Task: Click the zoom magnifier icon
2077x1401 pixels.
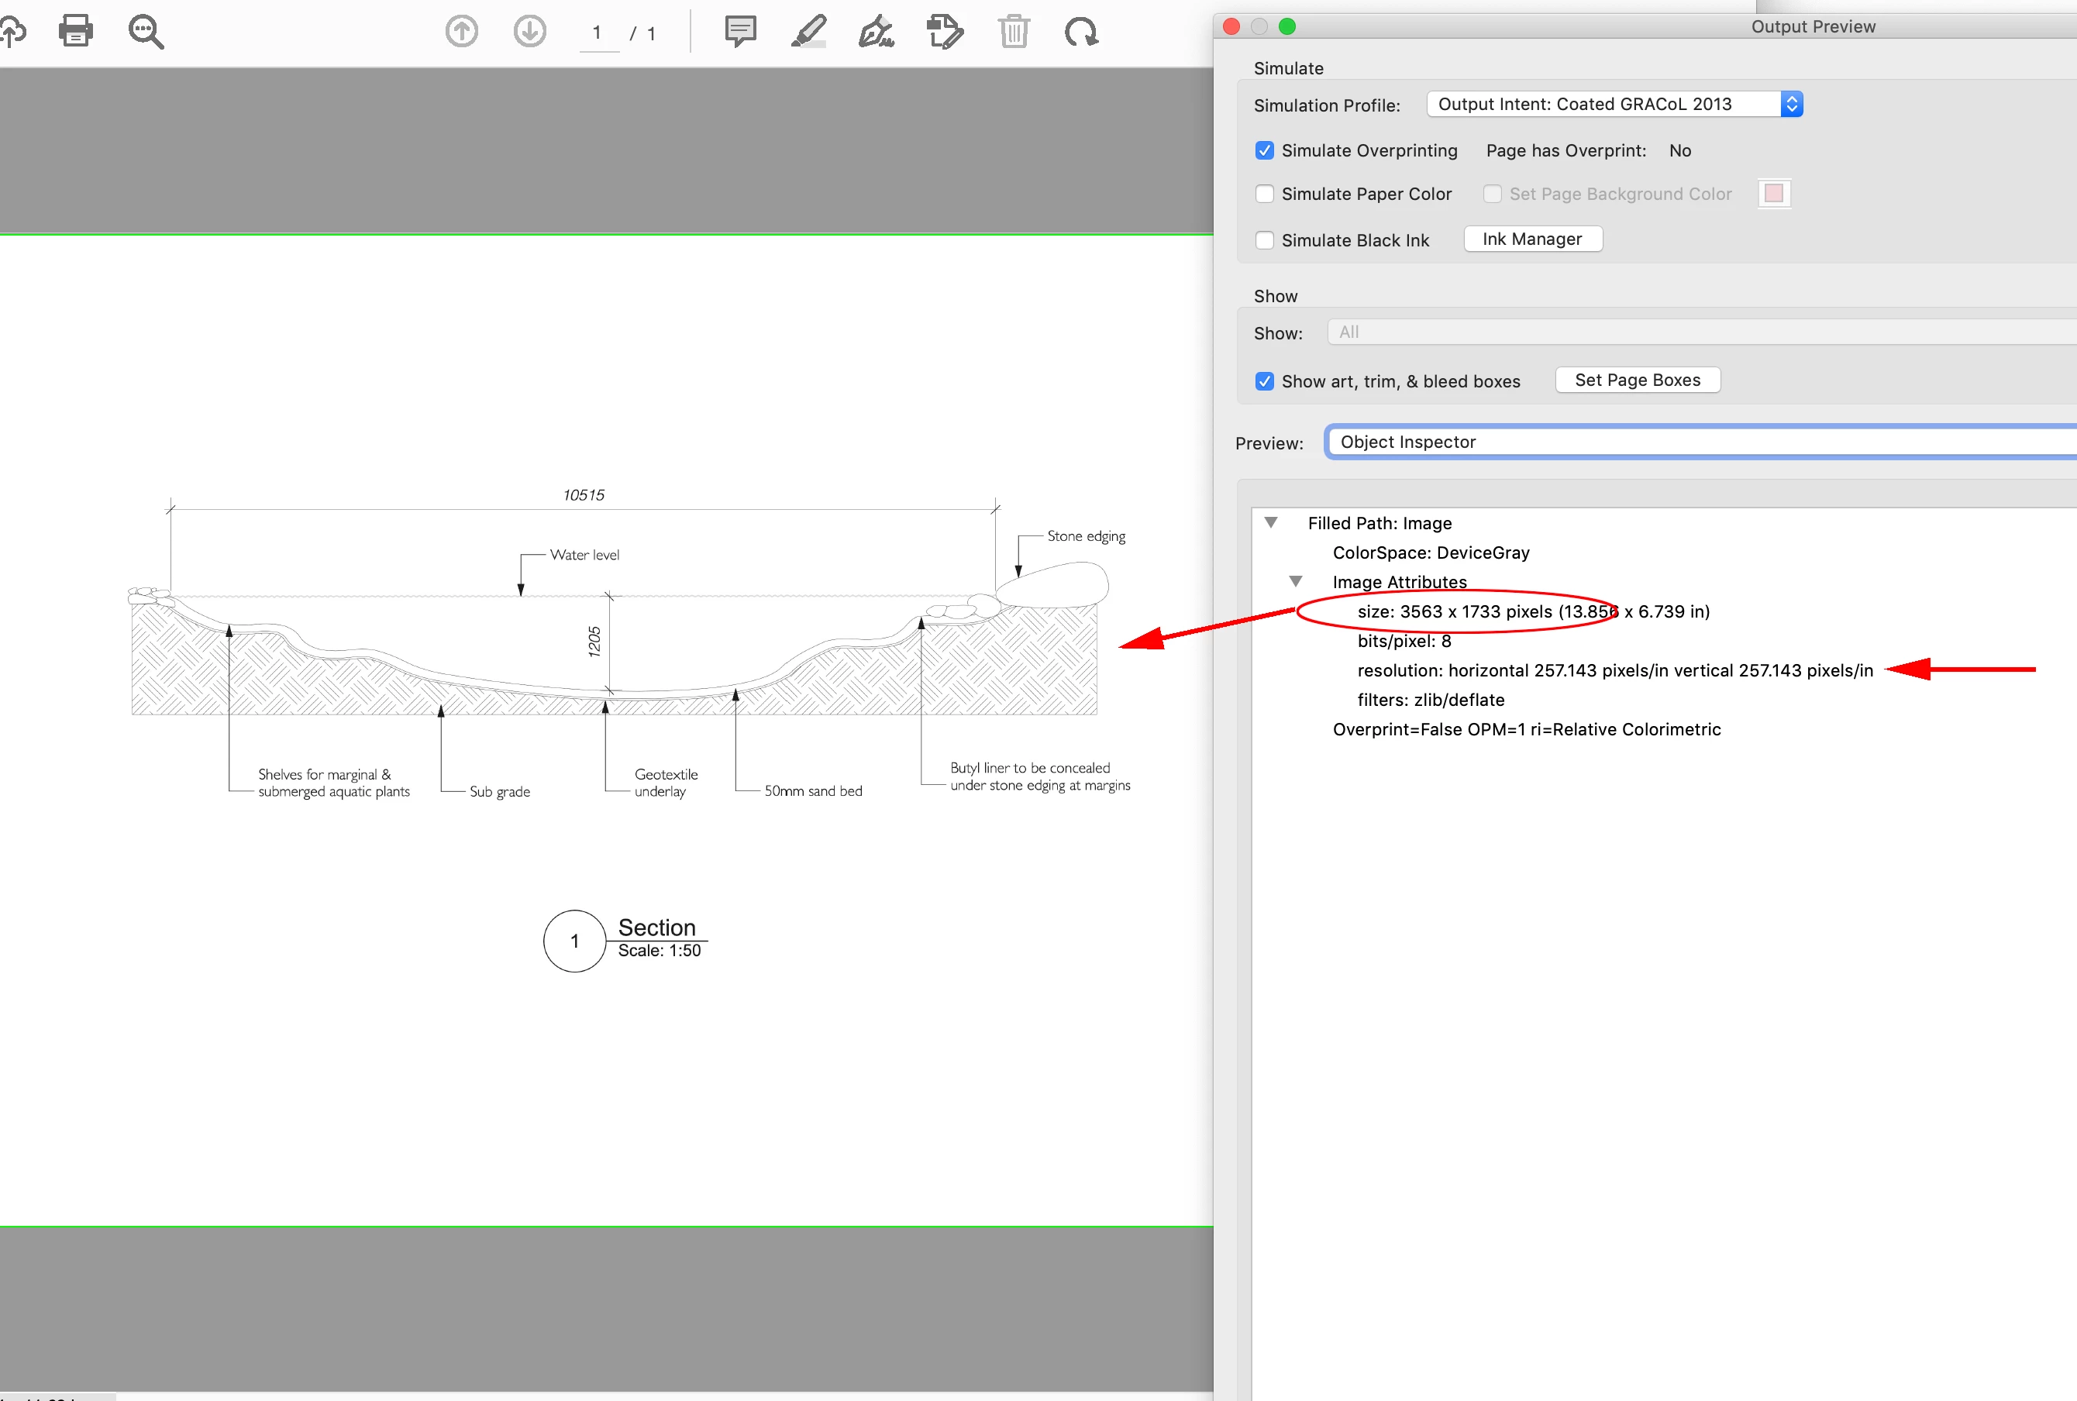Action: click(146, 31)
